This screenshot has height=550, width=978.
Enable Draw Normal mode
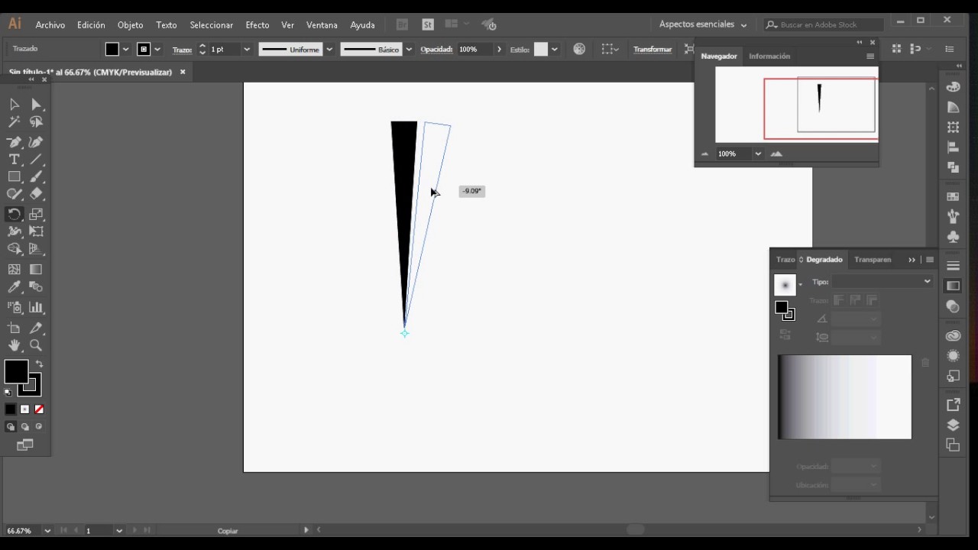pos(11,427)
